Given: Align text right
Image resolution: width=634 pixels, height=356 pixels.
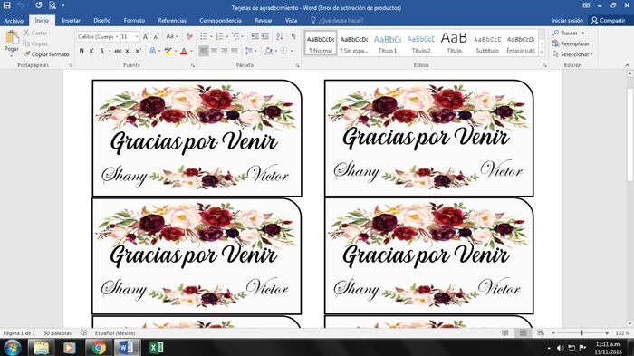Looking at the screenshot, I should [x=224, y=51].
